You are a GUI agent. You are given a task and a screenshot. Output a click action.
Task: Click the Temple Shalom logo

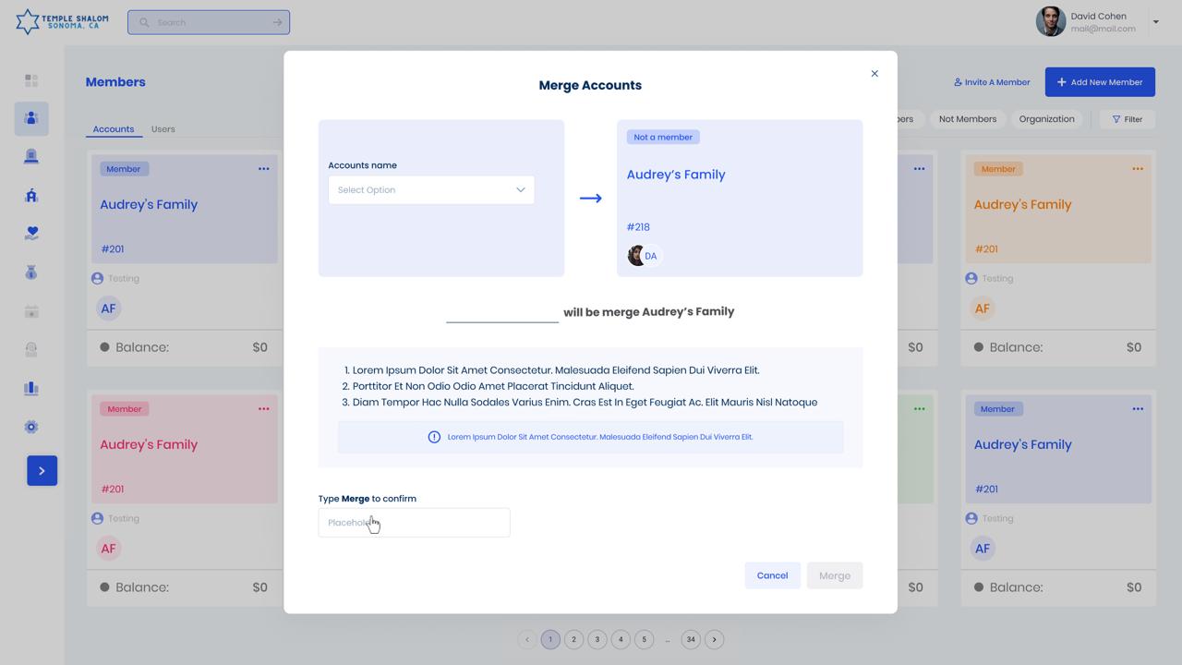62,21
